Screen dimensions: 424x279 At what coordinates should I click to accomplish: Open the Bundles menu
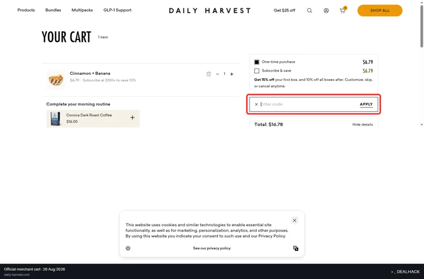pyautogui.click(x=53, y=10)
